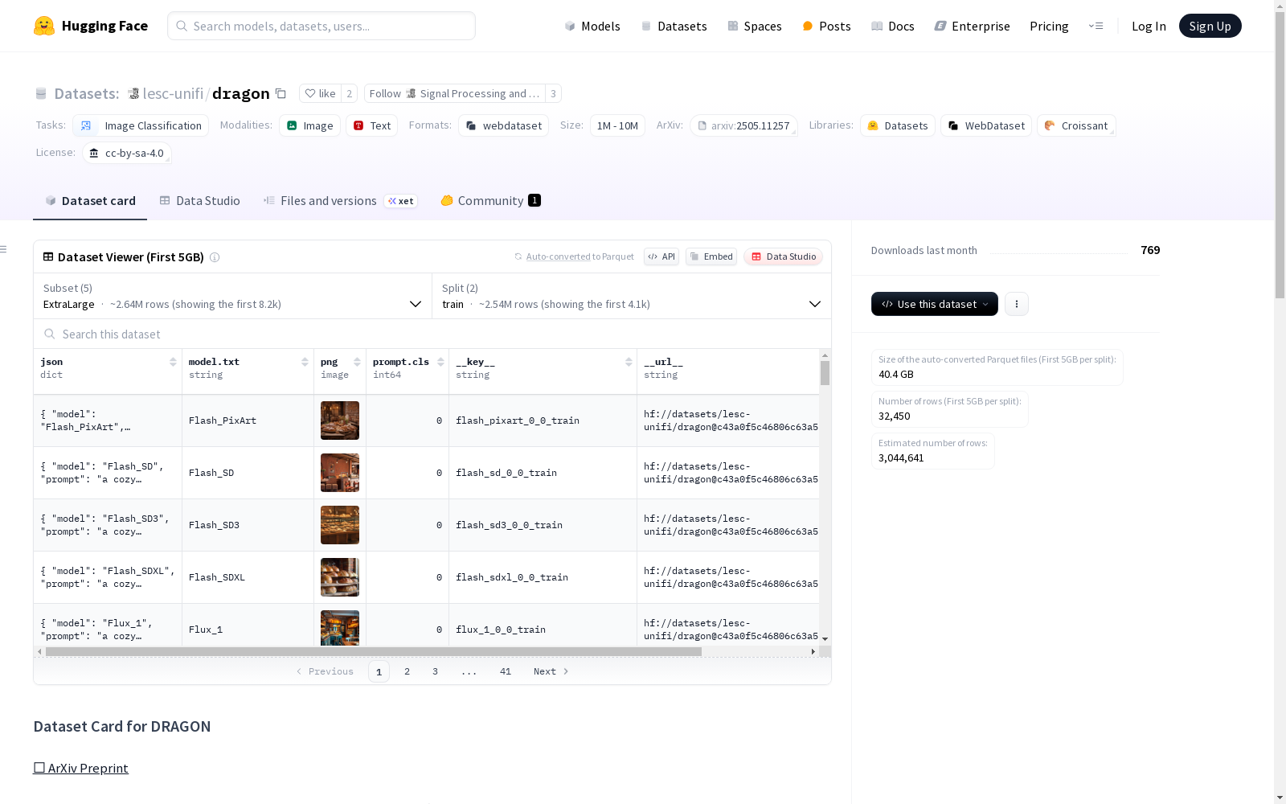Open the left sidebar toggle icon
Image resolution: width=1286 pixels, height=804 pixels.
tap(3, 249)
